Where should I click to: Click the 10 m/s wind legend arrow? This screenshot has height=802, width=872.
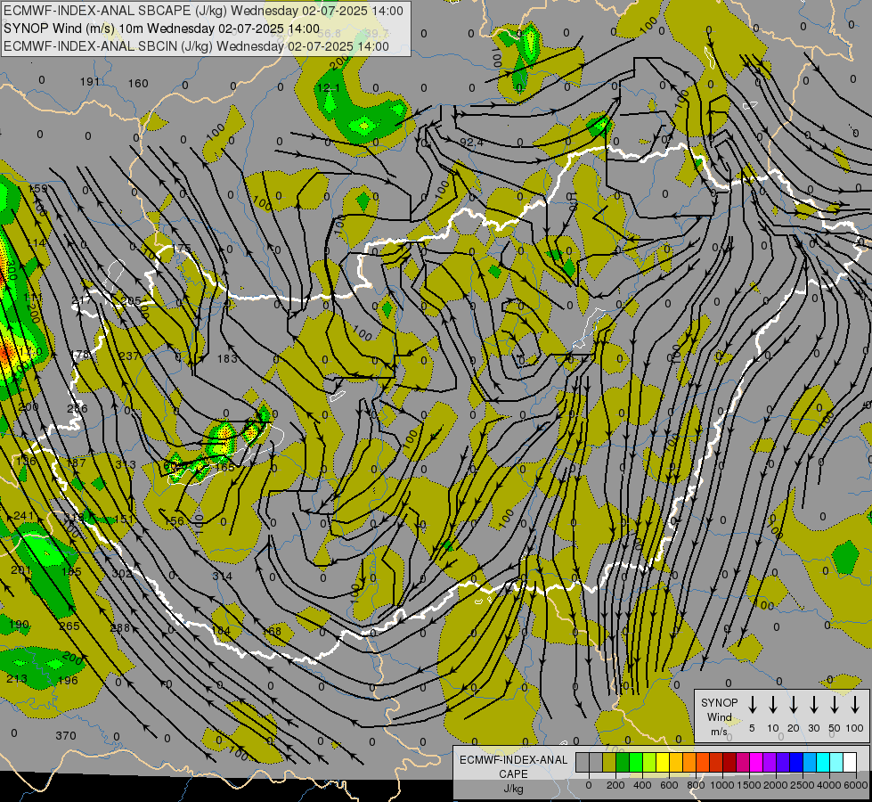pyautogui.click(x=772, y=705)
